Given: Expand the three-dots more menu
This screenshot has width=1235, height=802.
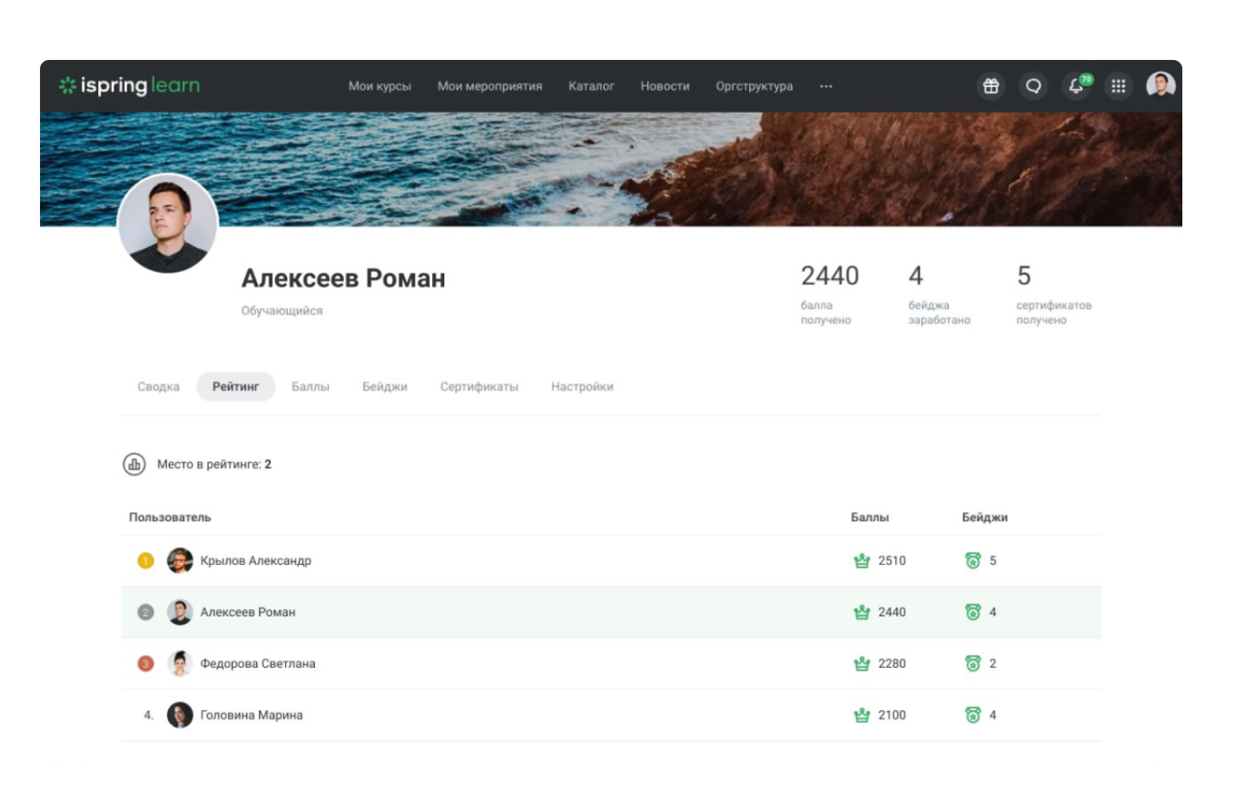Looking at the screenshot, I should (825, 86).
